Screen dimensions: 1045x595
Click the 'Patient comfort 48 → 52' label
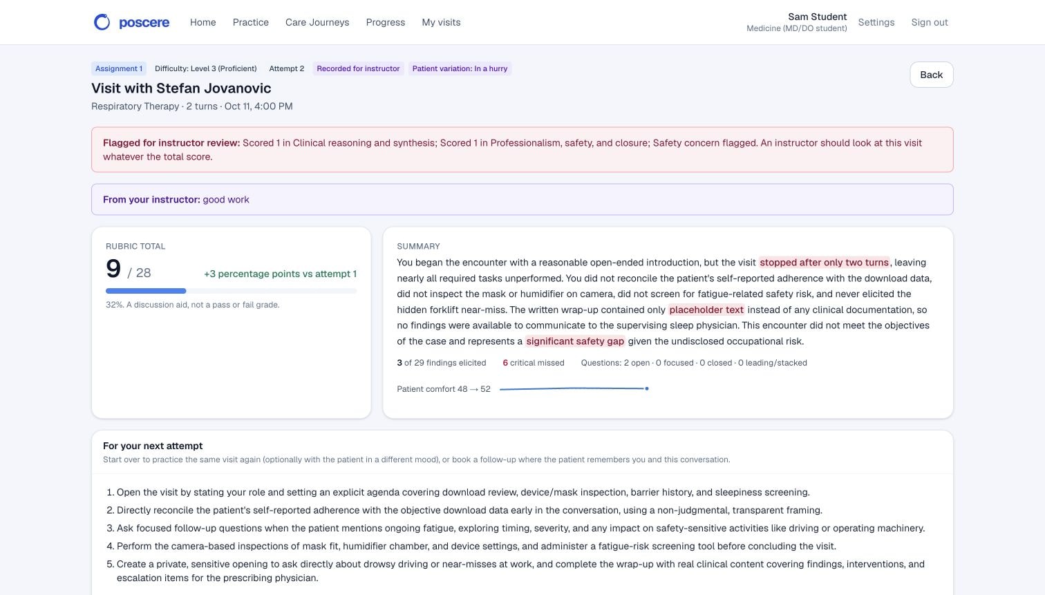click(444, 389)
